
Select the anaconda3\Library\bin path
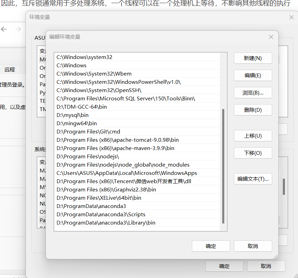[138, 222]
